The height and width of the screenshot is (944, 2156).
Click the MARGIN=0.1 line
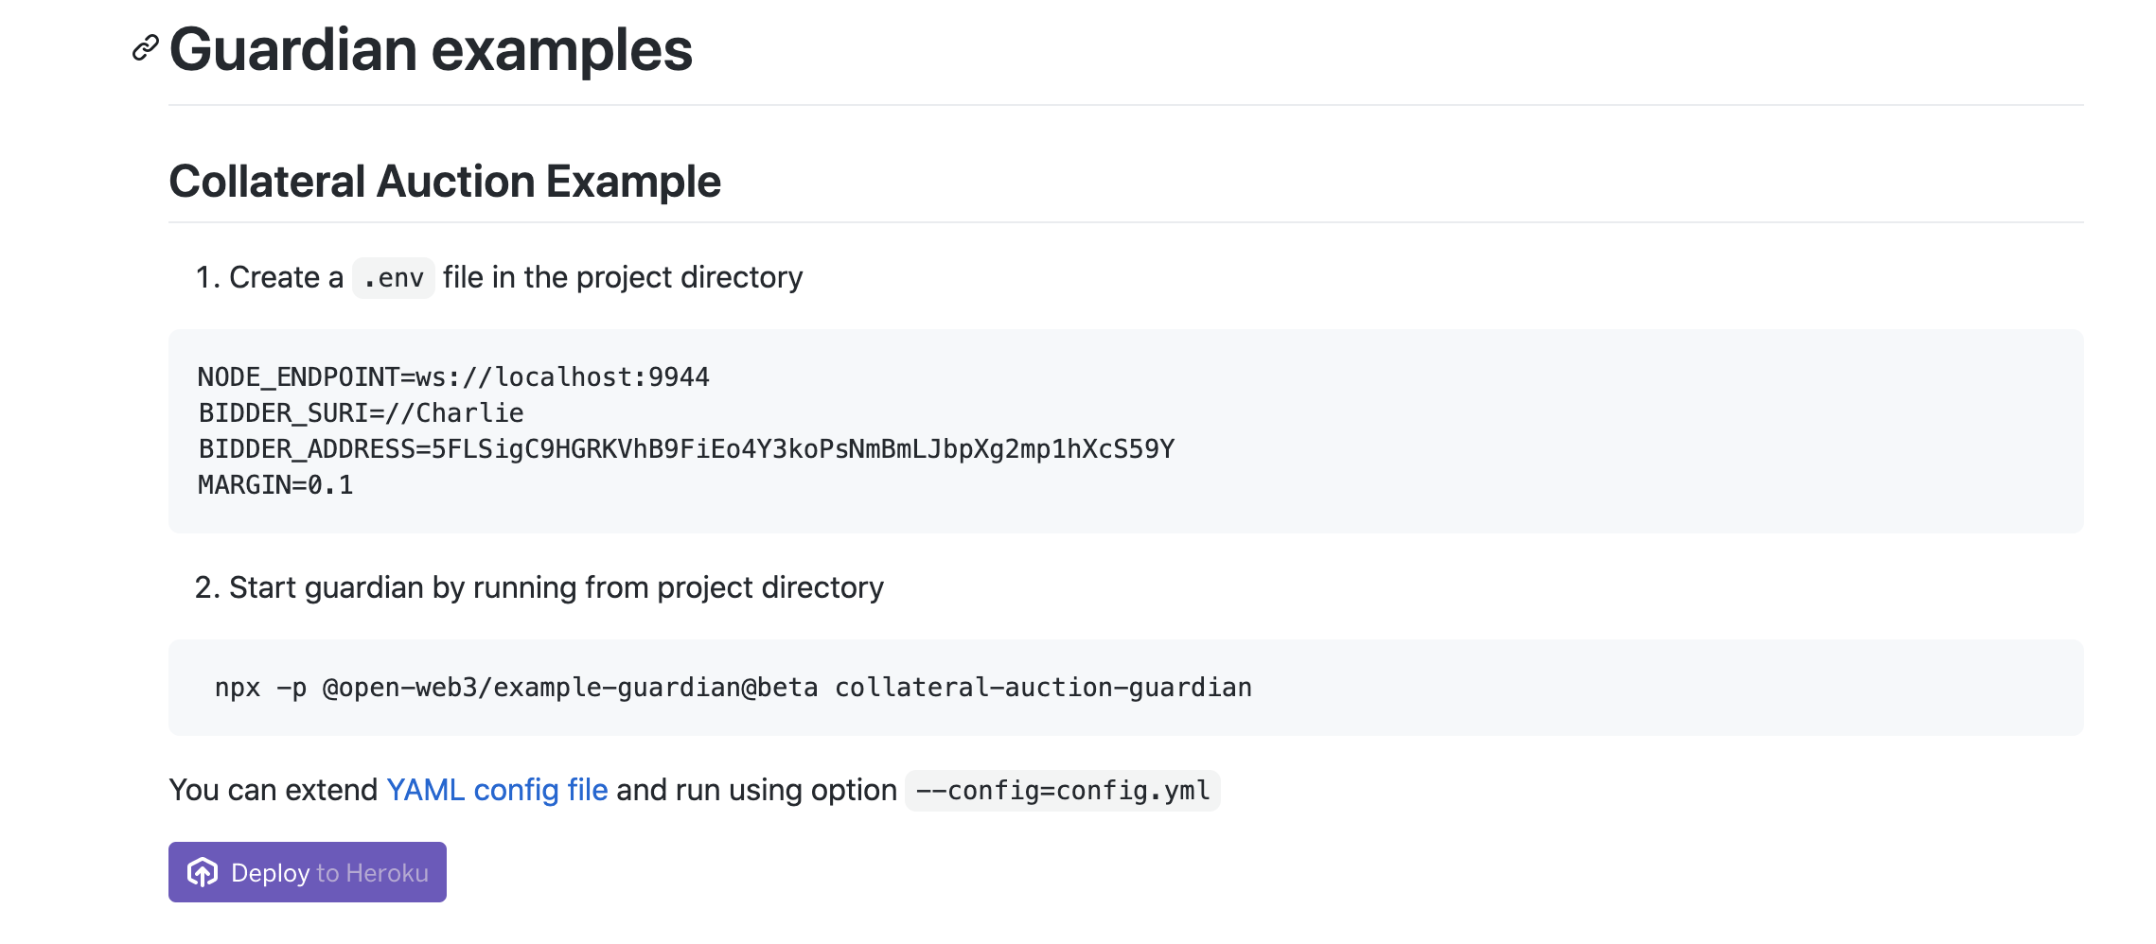click(275, 485)
